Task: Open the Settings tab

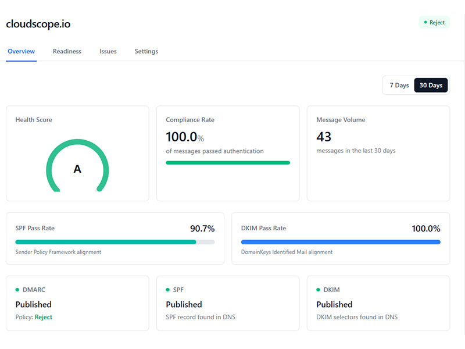Action: [146, 51]
